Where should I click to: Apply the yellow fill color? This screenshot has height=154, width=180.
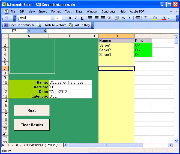[155, 18]
